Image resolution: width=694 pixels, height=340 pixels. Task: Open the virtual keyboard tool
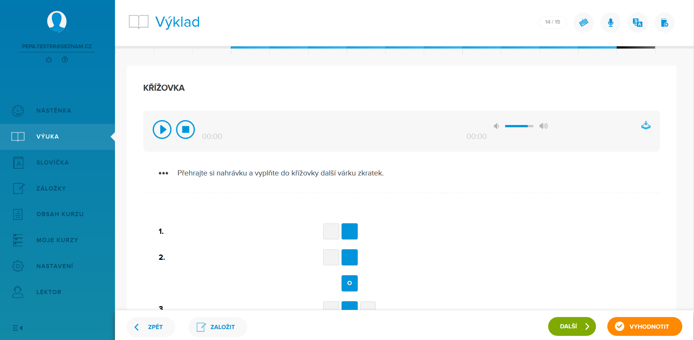[583, 23]
